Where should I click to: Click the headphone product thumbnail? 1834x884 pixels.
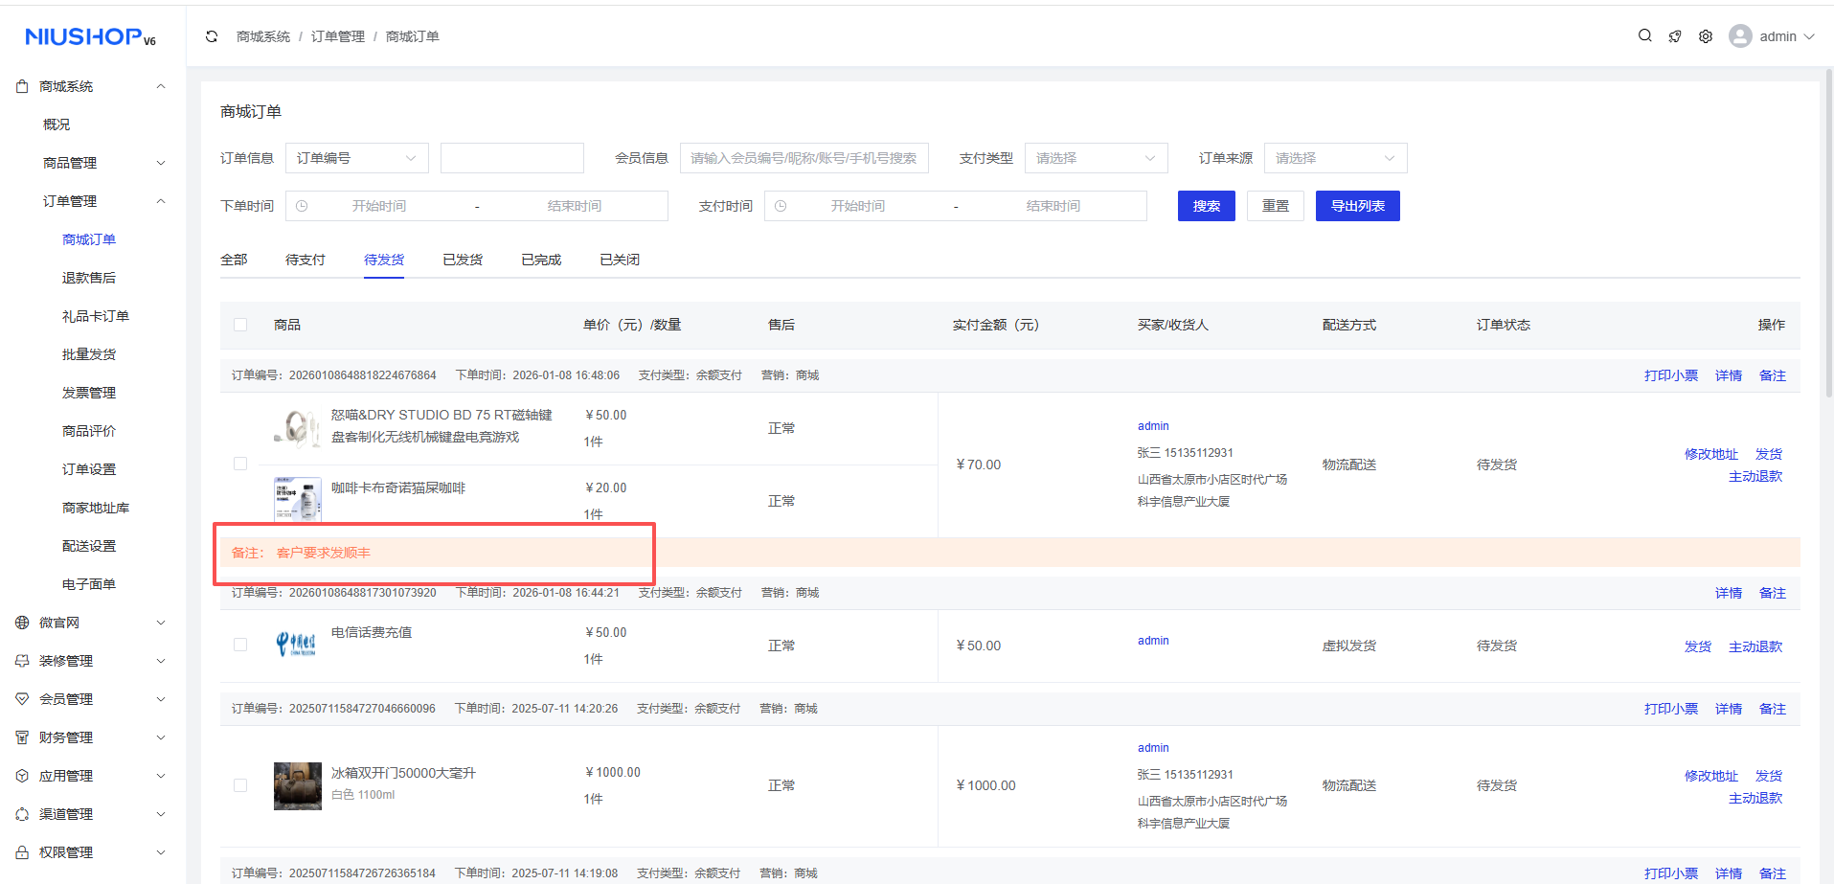tap(298, 428)
